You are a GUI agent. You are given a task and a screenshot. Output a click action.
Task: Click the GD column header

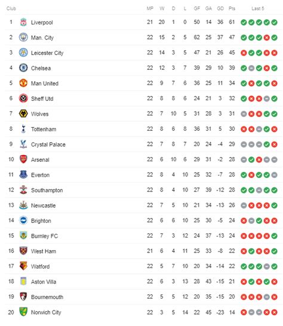coord(220,8)
